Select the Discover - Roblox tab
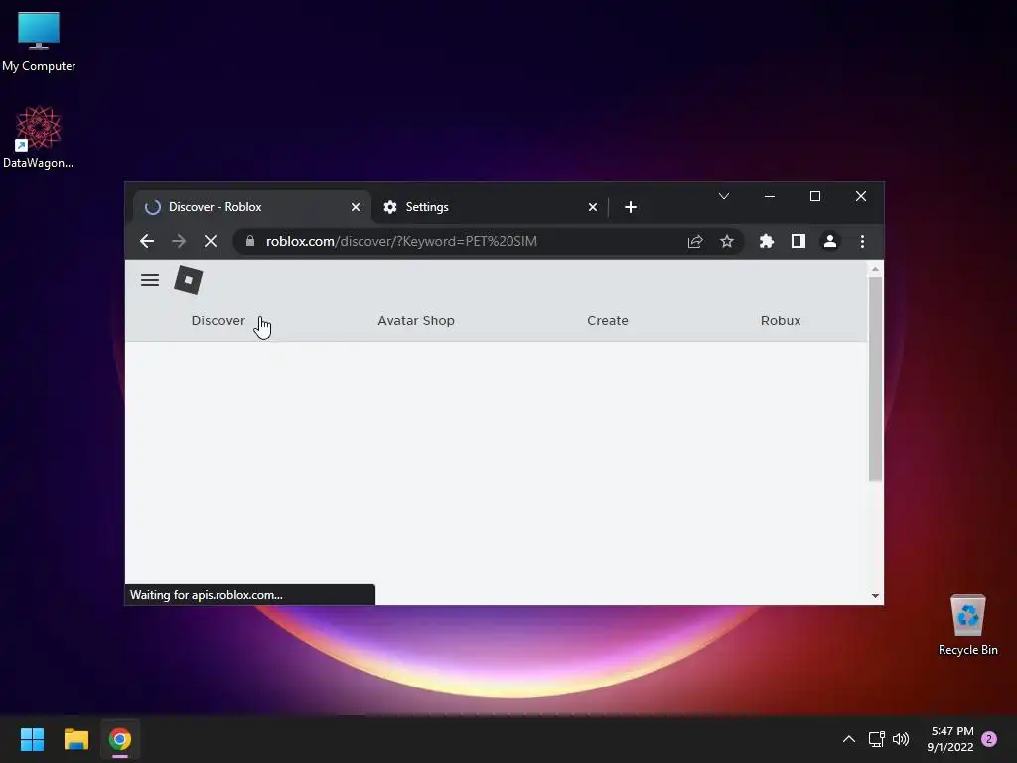1017x763 pixels. pos(251,207)
